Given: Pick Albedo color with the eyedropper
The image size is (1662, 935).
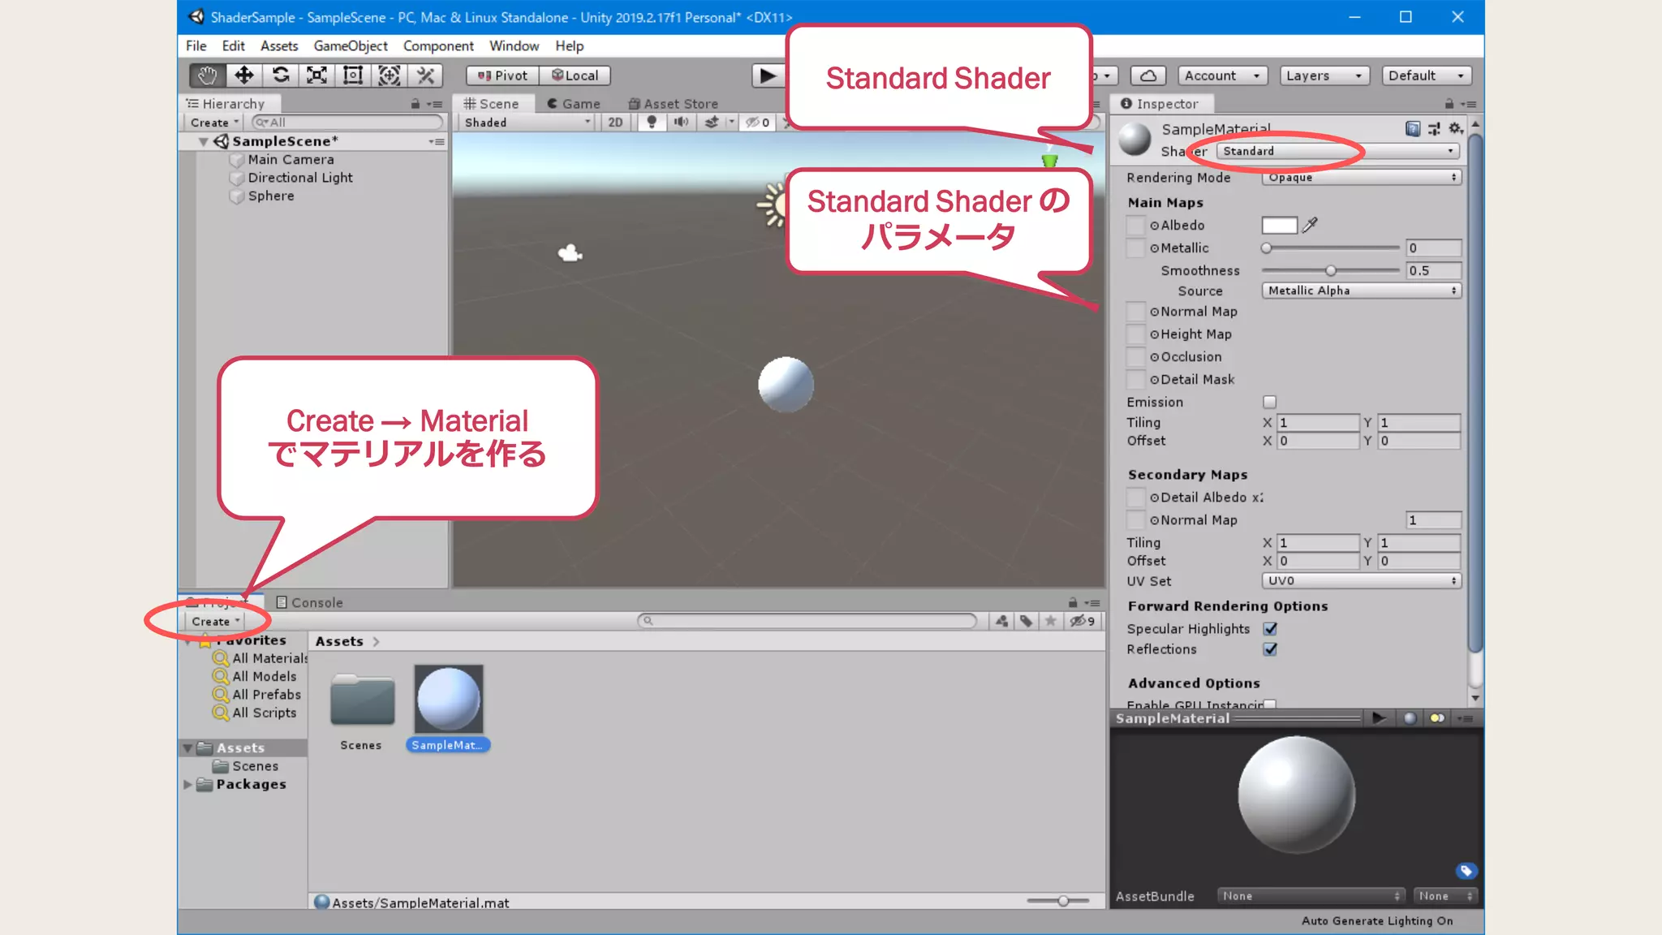Looking at the screenshot, I should [x=1310, y=225].
